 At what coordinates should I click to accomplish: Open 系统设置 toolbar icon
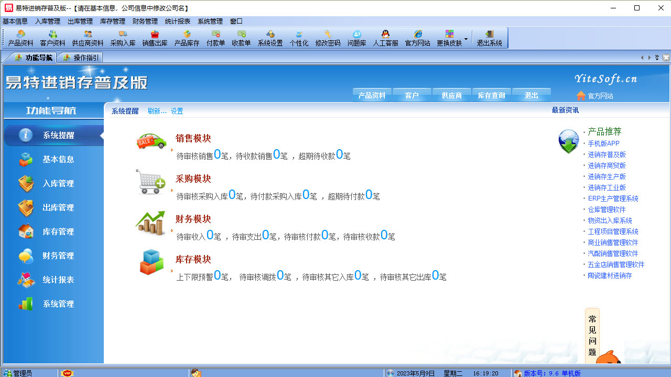tap(270, 38)
